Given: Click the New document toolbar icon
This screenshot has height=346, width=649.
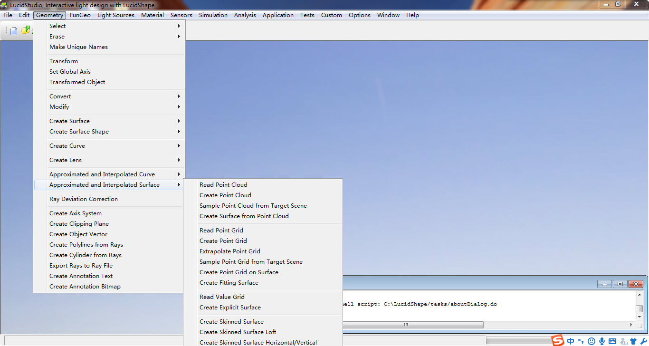Looking at the screenshot, I should tap(14, 31).
